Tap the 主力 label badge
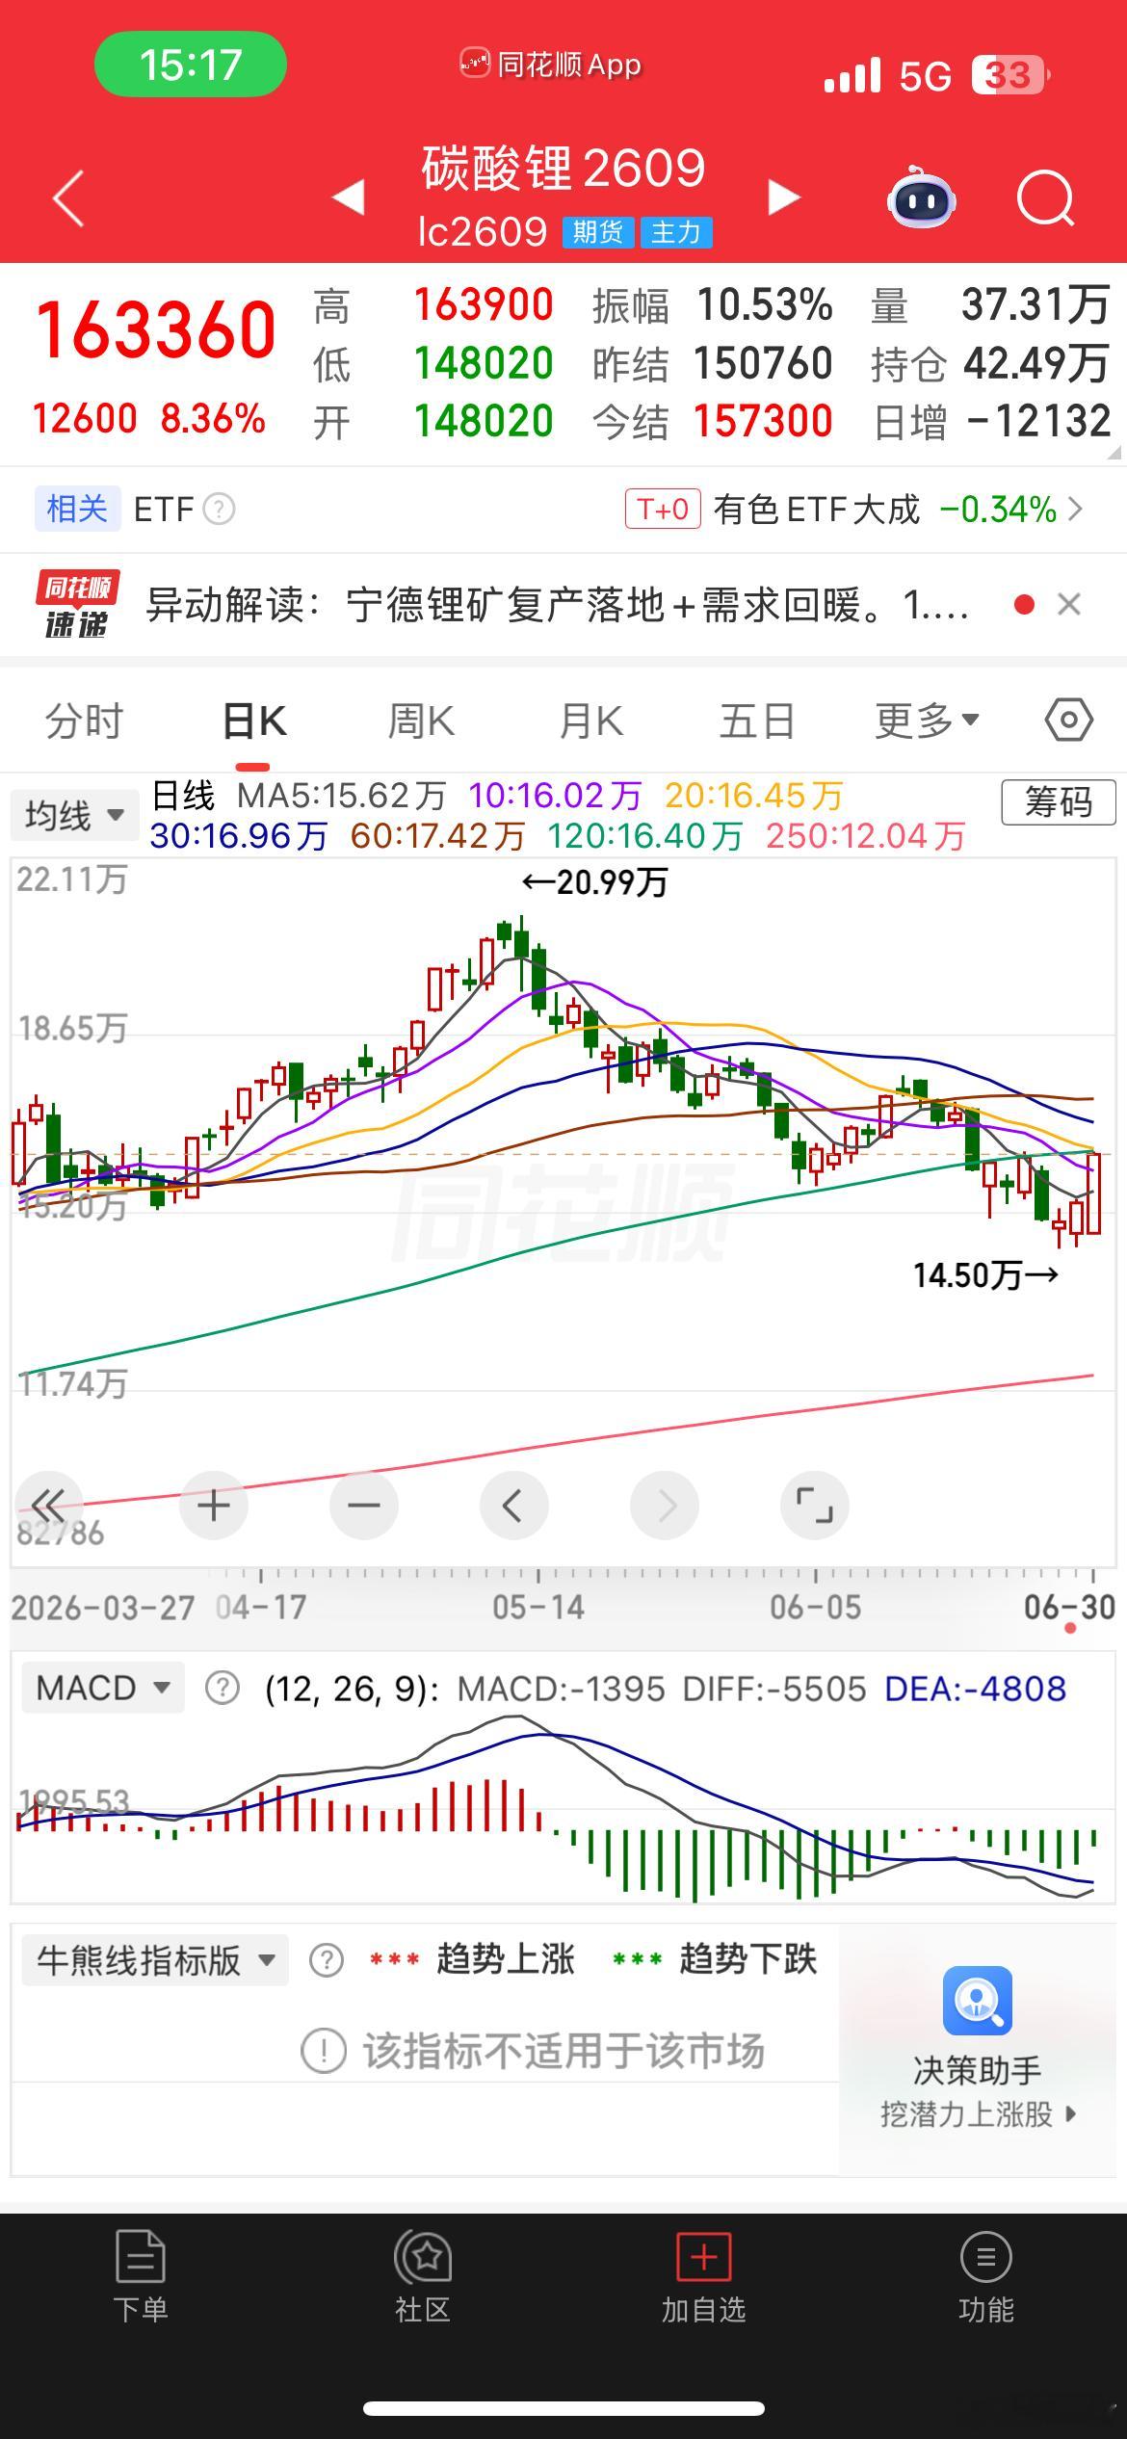Viewport: 1127px width, 2439px height. 675,232
